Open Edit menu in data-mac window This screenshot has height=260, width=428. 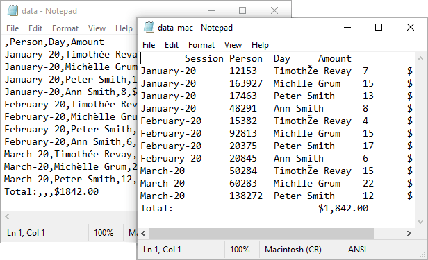coord(172,45)
